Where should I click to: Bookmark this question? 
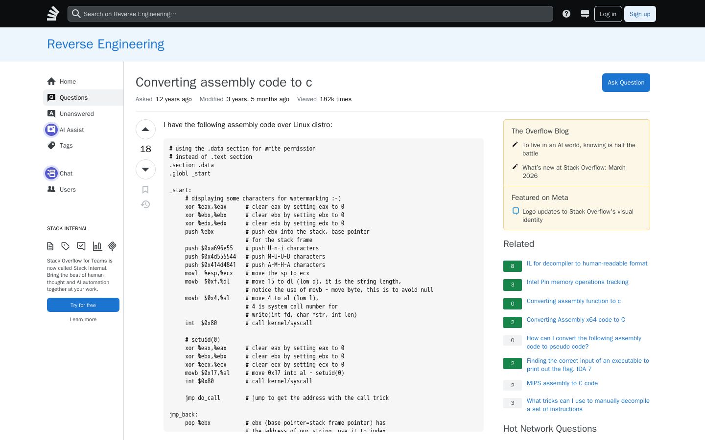[x=145, y=190]
